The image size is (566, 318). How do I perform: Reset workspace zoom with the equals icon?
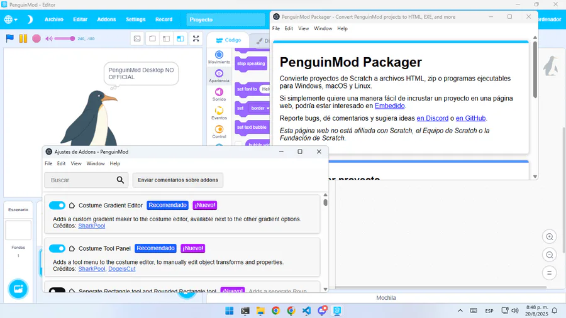tap(550, 273)
